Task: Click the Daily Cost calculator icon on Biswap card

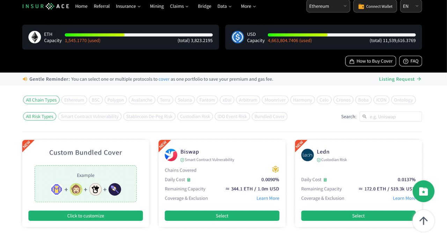Action: [189, 180]
